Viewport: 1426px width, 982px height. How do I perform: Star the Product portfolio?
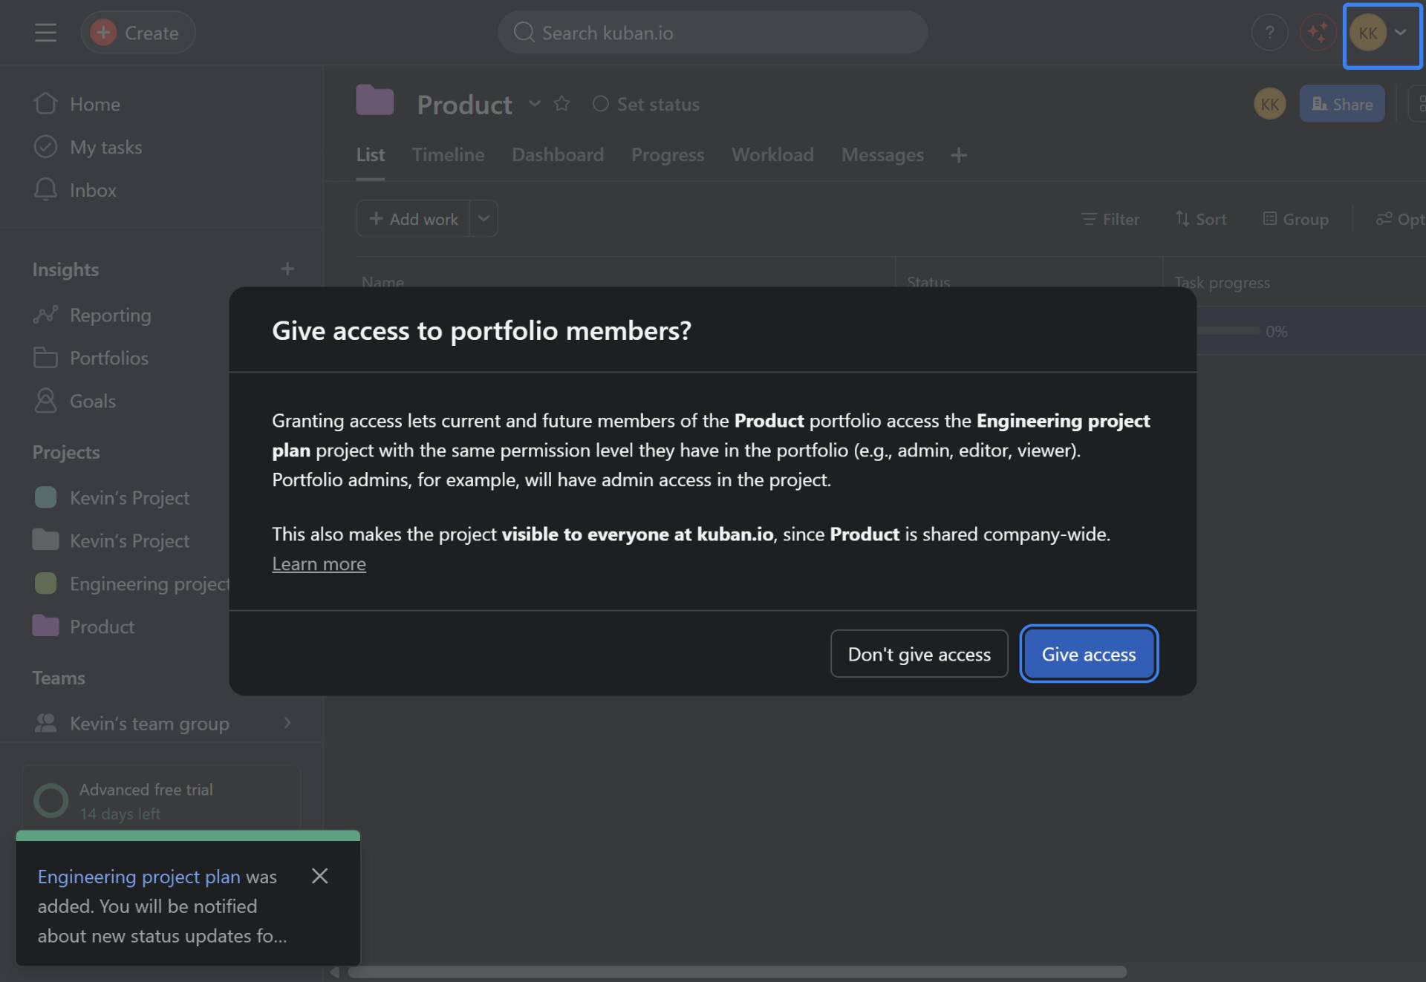tap(561, 104)
